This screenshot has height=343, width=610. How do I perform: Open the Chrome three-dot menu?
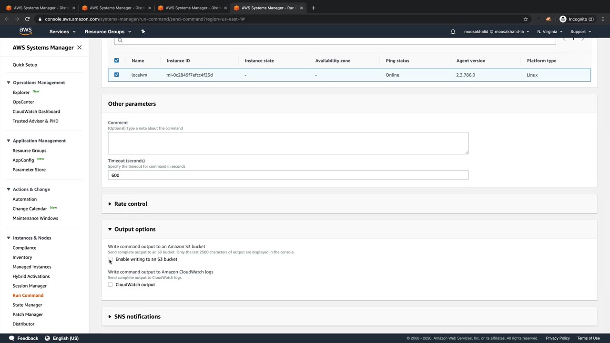pyautogui.click(x=603, y=19)
